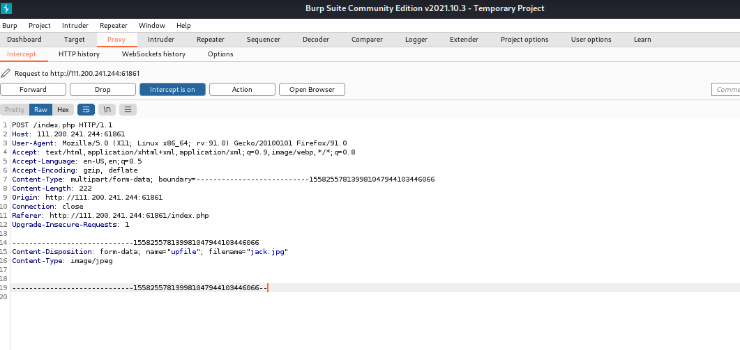
Task: Click the filename value jack.jpg
Action: 267,252
